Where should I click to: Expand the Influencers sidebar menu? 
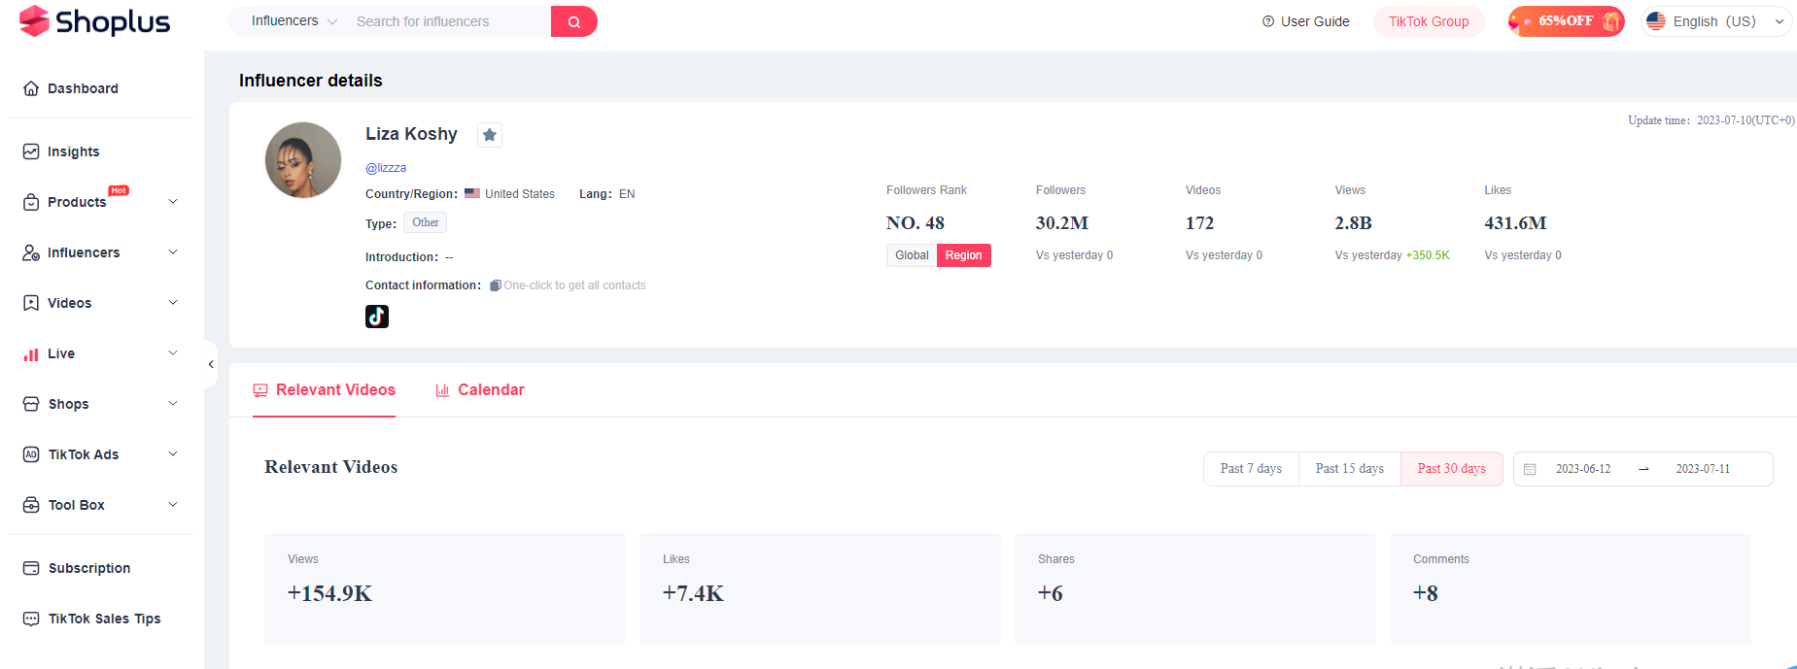click(173, 252)
